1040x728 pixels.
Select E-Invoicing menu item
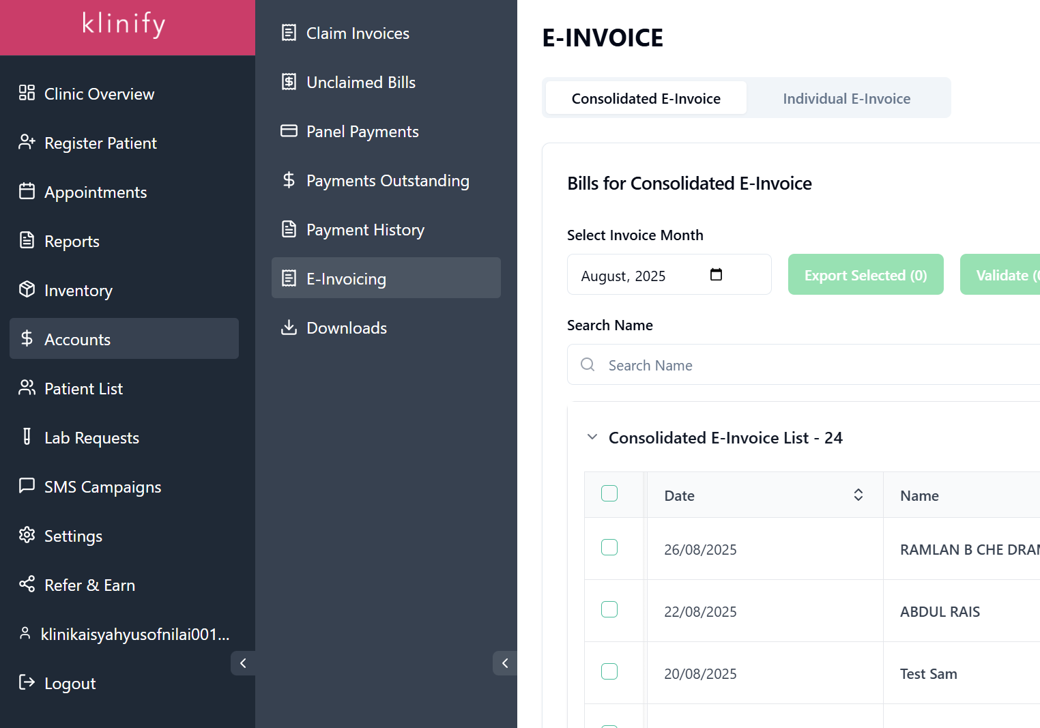386,278
